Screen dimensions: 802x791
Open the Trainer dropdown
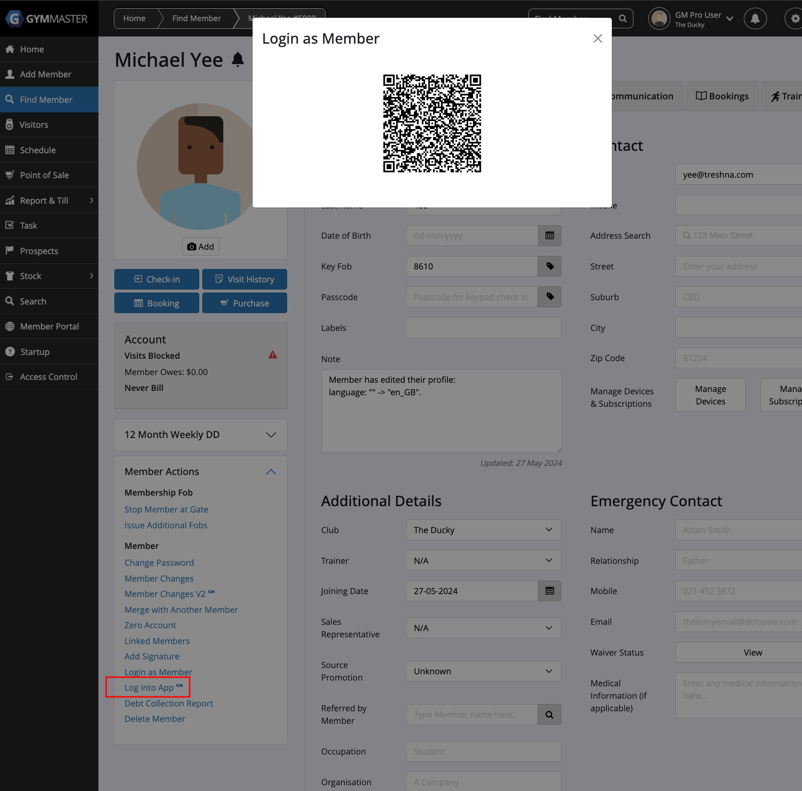[484, 560]
